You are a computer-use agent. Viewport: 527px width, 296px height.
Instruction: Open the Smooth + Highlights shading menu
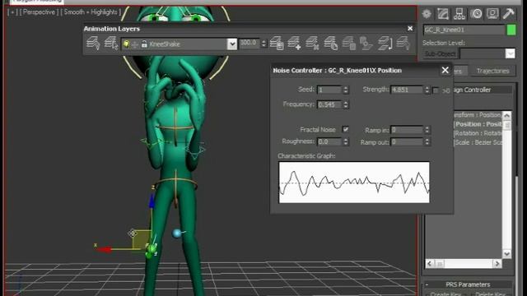click(x=91, y=12)
